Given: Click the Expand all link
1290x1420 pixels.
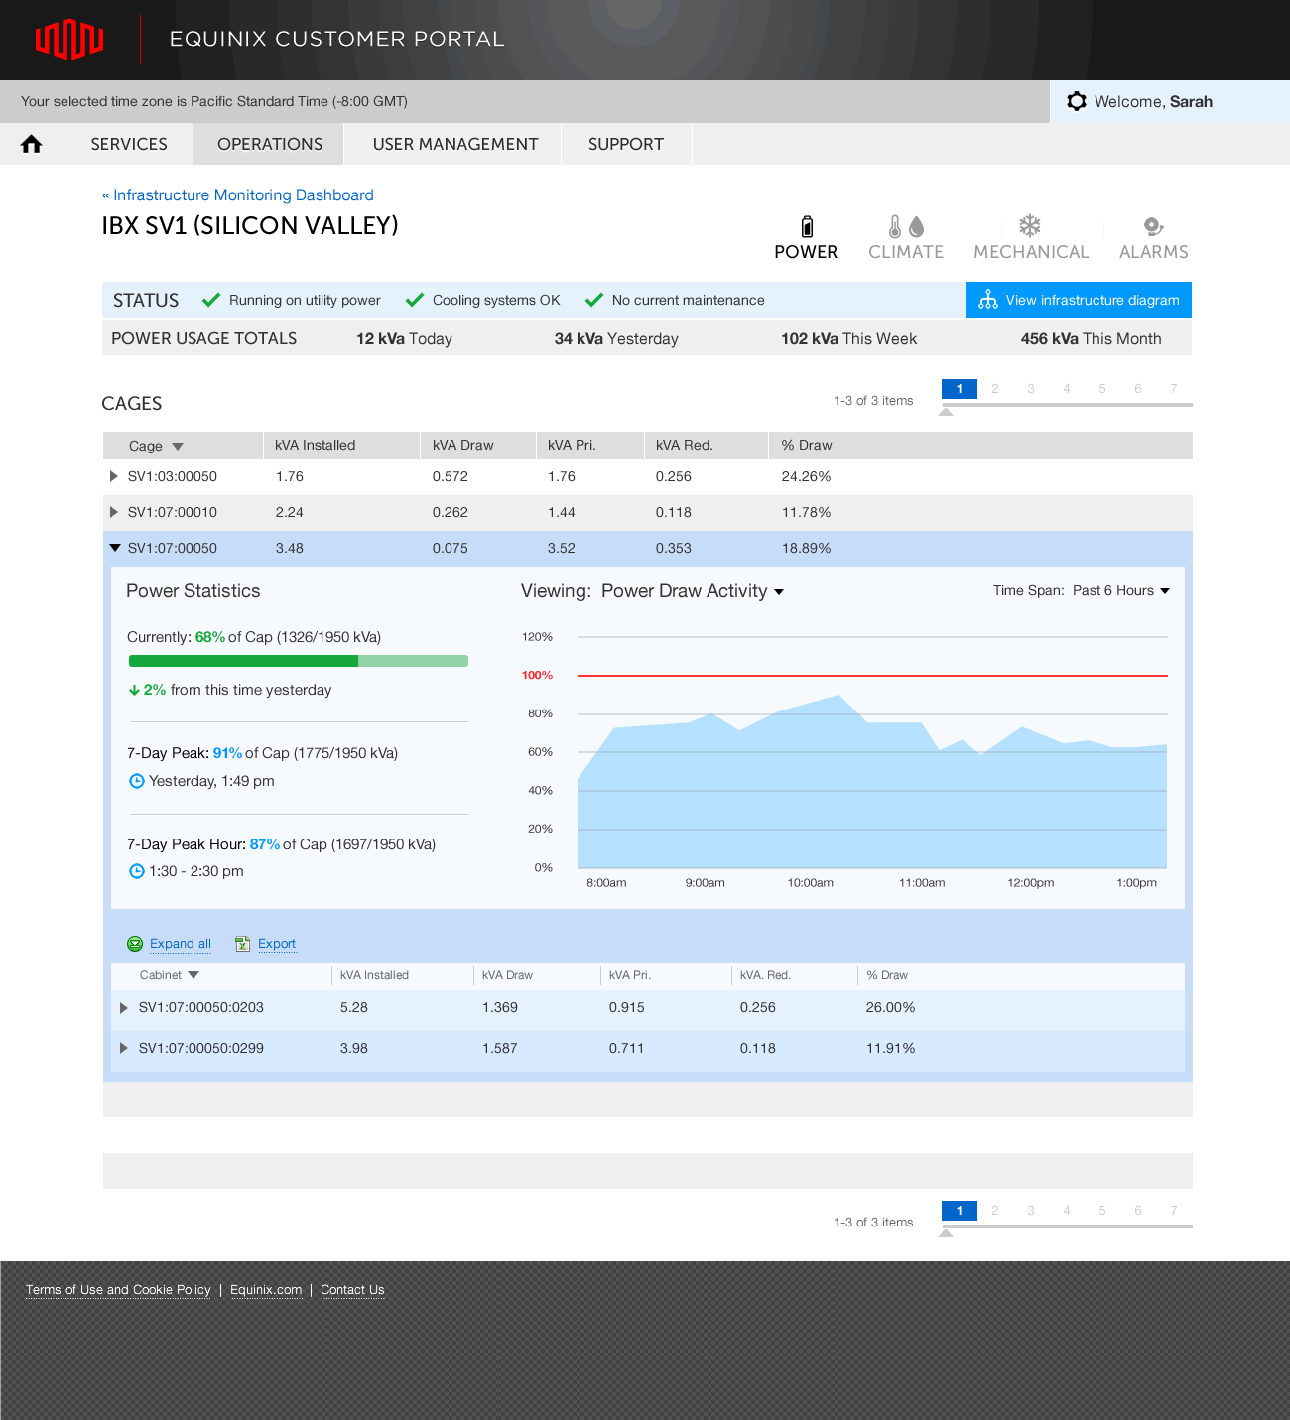Looking at the screenshot, I should 181,944.
